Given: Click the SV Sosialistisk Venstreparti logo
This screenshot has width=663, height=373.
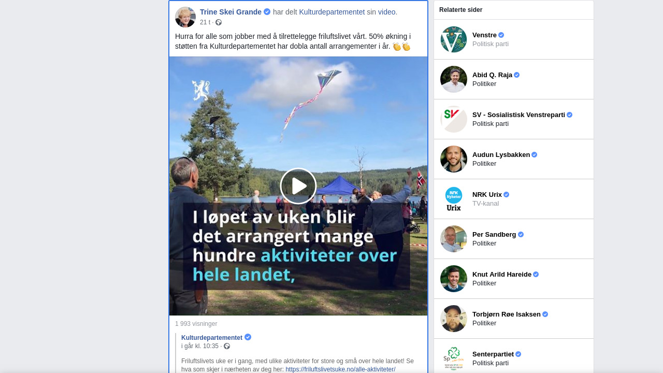Looking at the screenshot, I should pos(454,119).
